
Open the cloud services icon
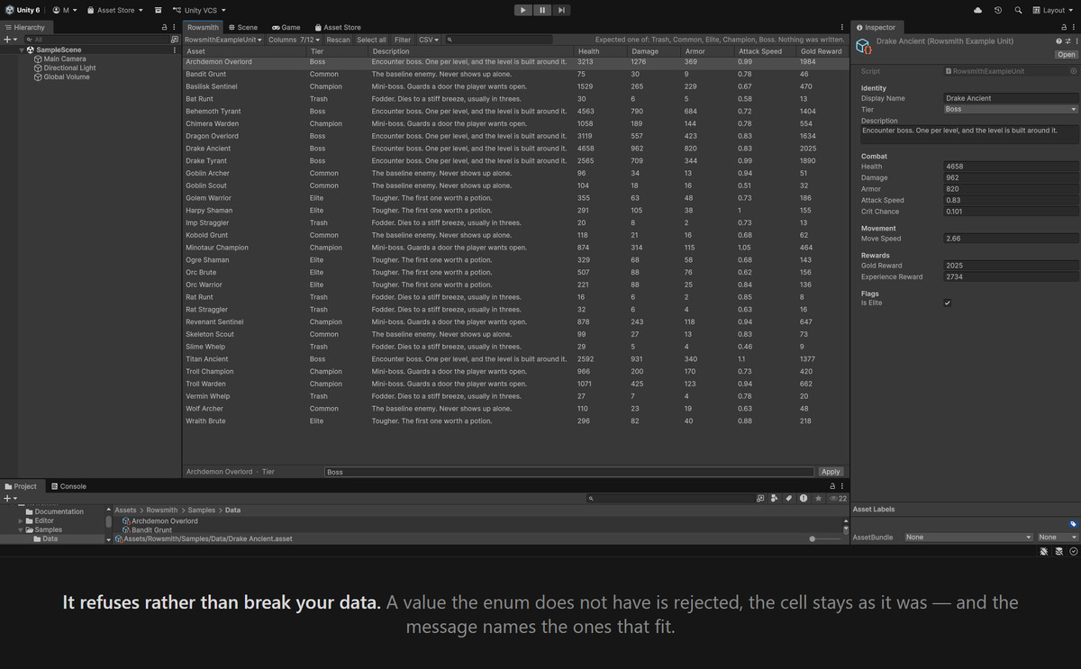(978, 10)
